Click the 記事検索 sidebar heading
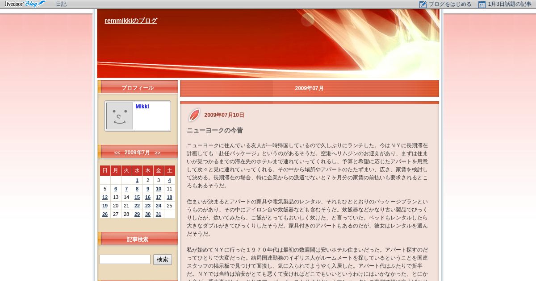Screen dimensions: 536x281 [138, 239]
